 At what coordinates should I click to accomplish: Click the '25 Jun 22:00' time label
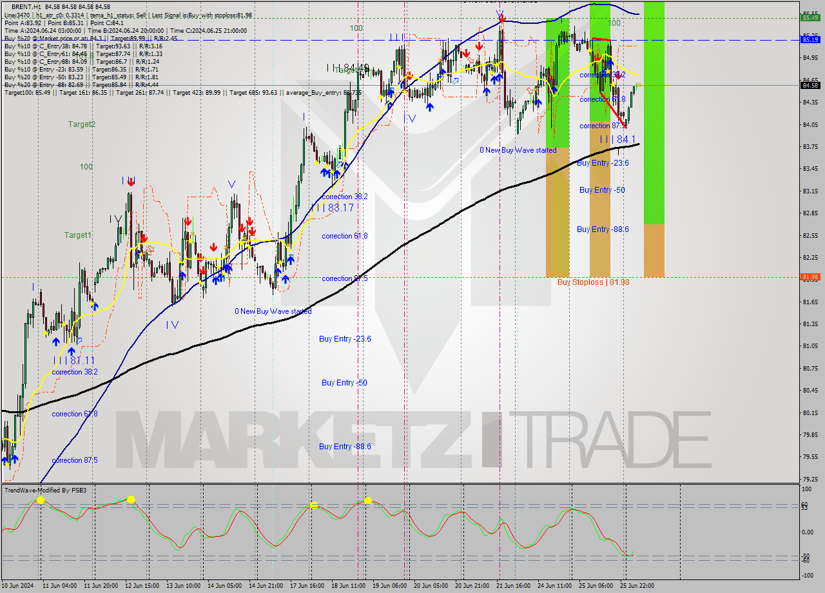[637, 585]
